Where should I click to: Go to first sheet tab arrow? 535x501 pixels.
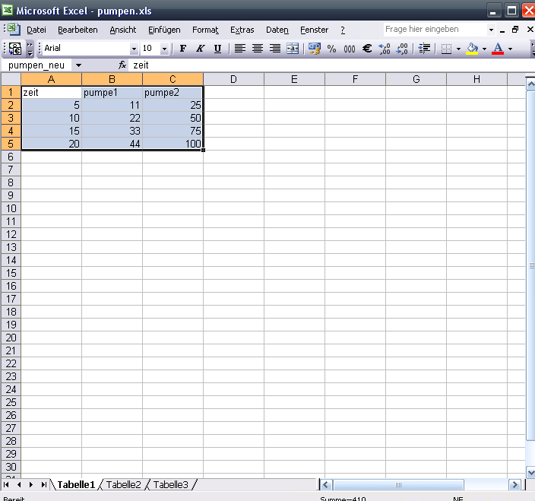pyautogui.click(x=6, y=484)
